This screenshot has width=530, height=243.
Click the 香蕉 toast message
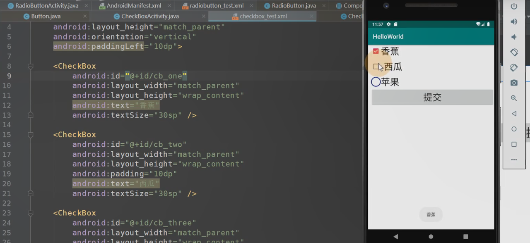(431, 214)
